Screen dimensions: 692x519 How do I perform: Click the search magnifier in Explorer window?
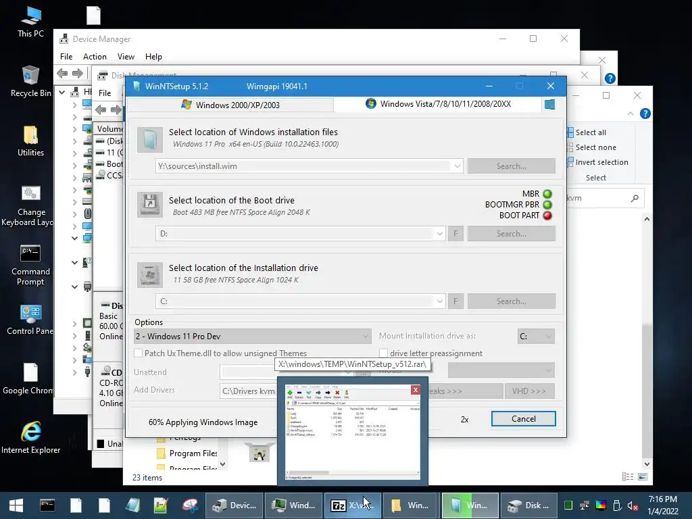point(635,198)
